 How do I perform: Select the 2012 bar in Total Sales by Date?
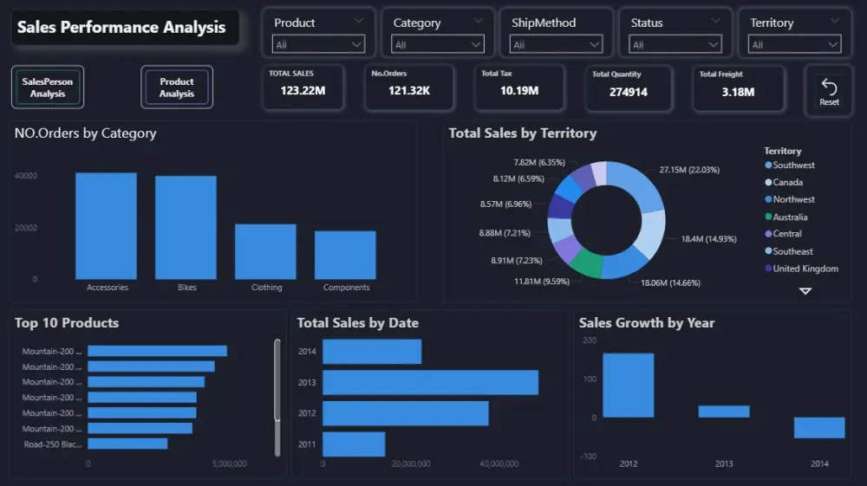click(x=406, y=413)
